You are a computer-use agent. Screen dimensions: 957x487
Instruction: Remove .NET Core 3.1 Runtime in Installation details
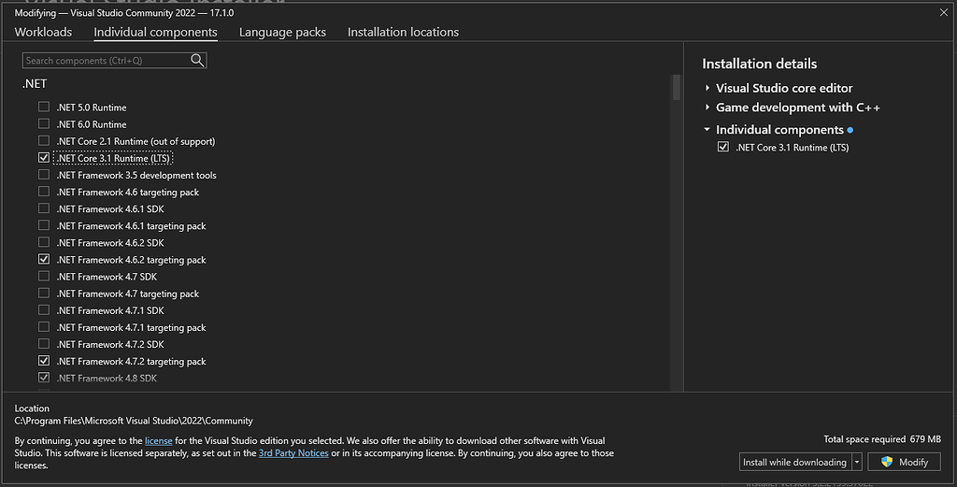[x=722, y=148]
